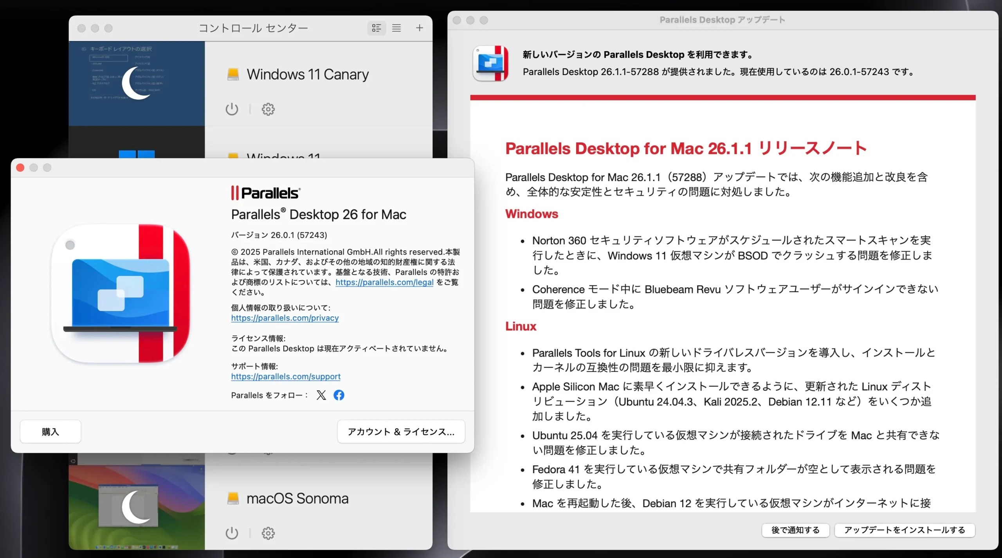Click アップデートをインストールする button

pyautogui.click(x=904, y=530)
